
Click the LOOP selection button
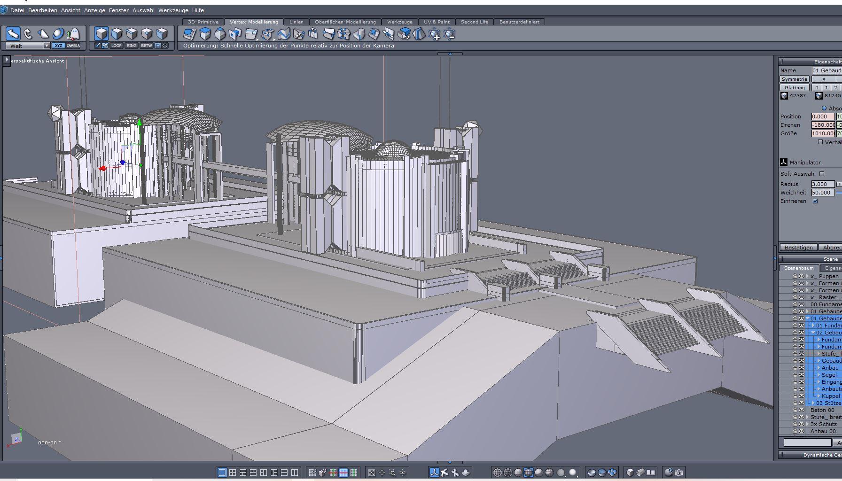[116, 46]
